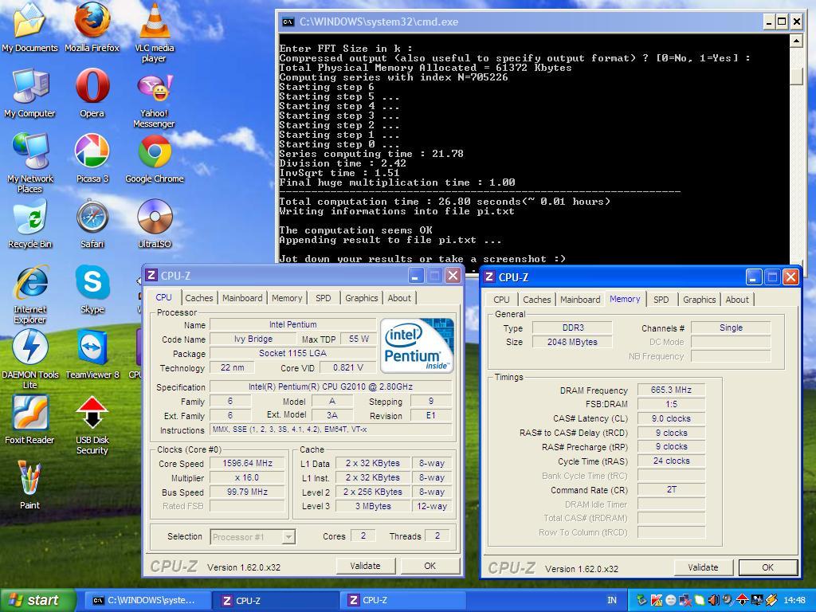This screenshot has height=612, width=816.
Task: Click USB Disk Security tray icon
Action: (742, 600)
